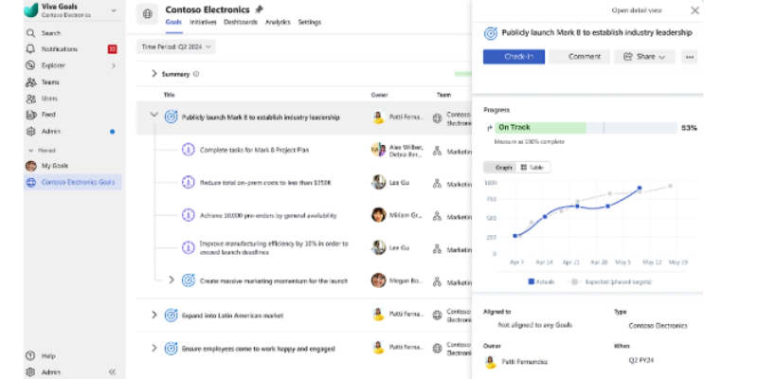
Task: Open Notifications bell in sidebar
Action: (x=31, y=49)
